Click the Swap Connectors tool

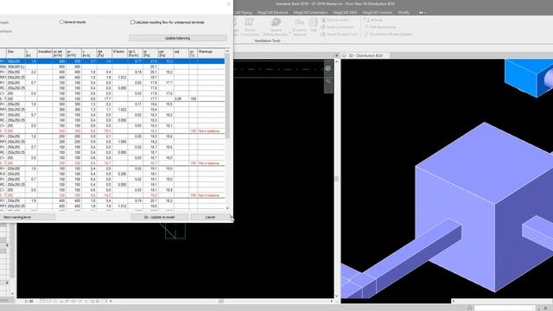coord(338,27)
